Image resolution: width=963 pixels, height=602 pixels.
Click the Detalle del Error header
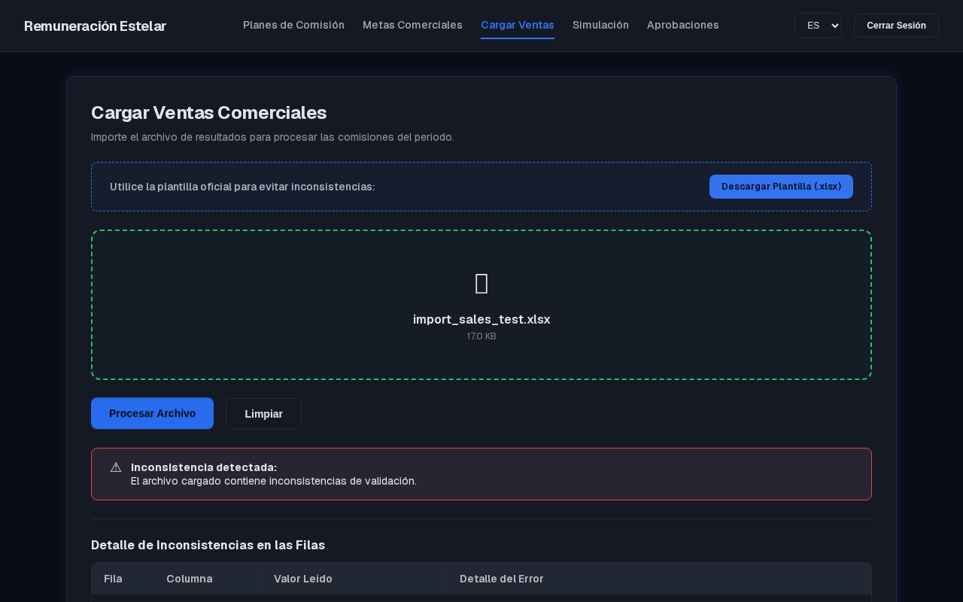502,579
